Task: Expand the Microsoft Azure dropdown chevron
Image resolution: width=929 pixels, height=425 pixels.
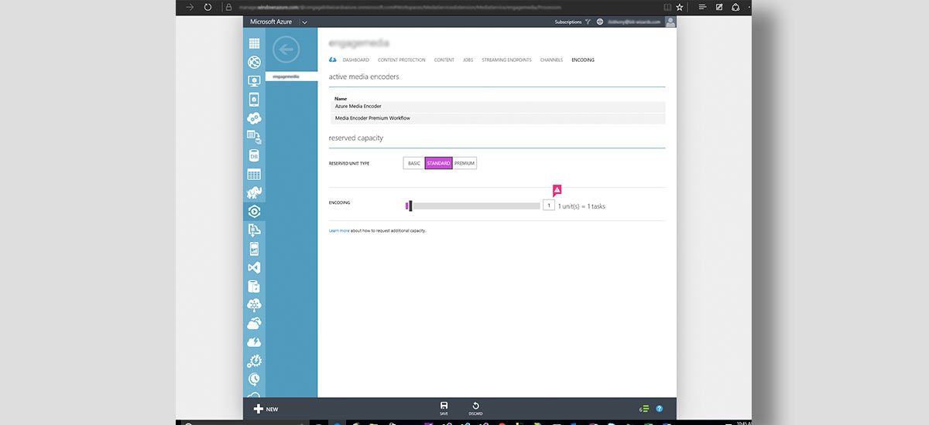Action: coord(304,22)
